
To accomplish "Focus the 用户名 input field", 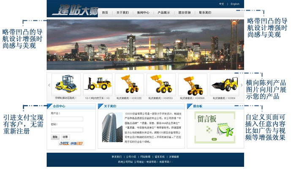I will pos(67,119).
